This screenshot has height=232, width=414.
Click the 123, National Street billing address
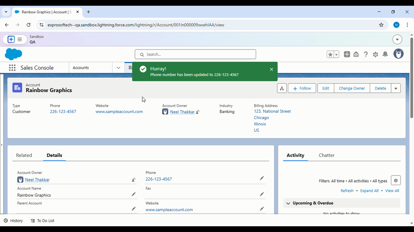(272, 111)
